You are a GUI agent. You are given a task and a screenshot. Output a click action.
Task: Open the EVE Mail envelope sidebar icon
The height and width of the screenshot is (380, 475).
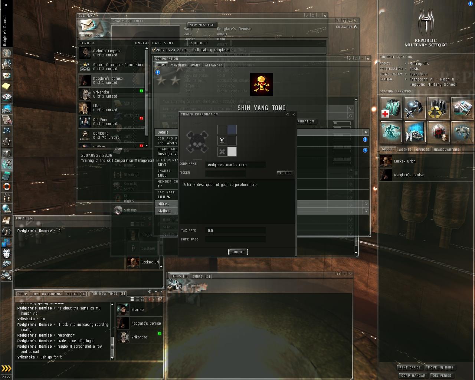click(x=6, y=75)
